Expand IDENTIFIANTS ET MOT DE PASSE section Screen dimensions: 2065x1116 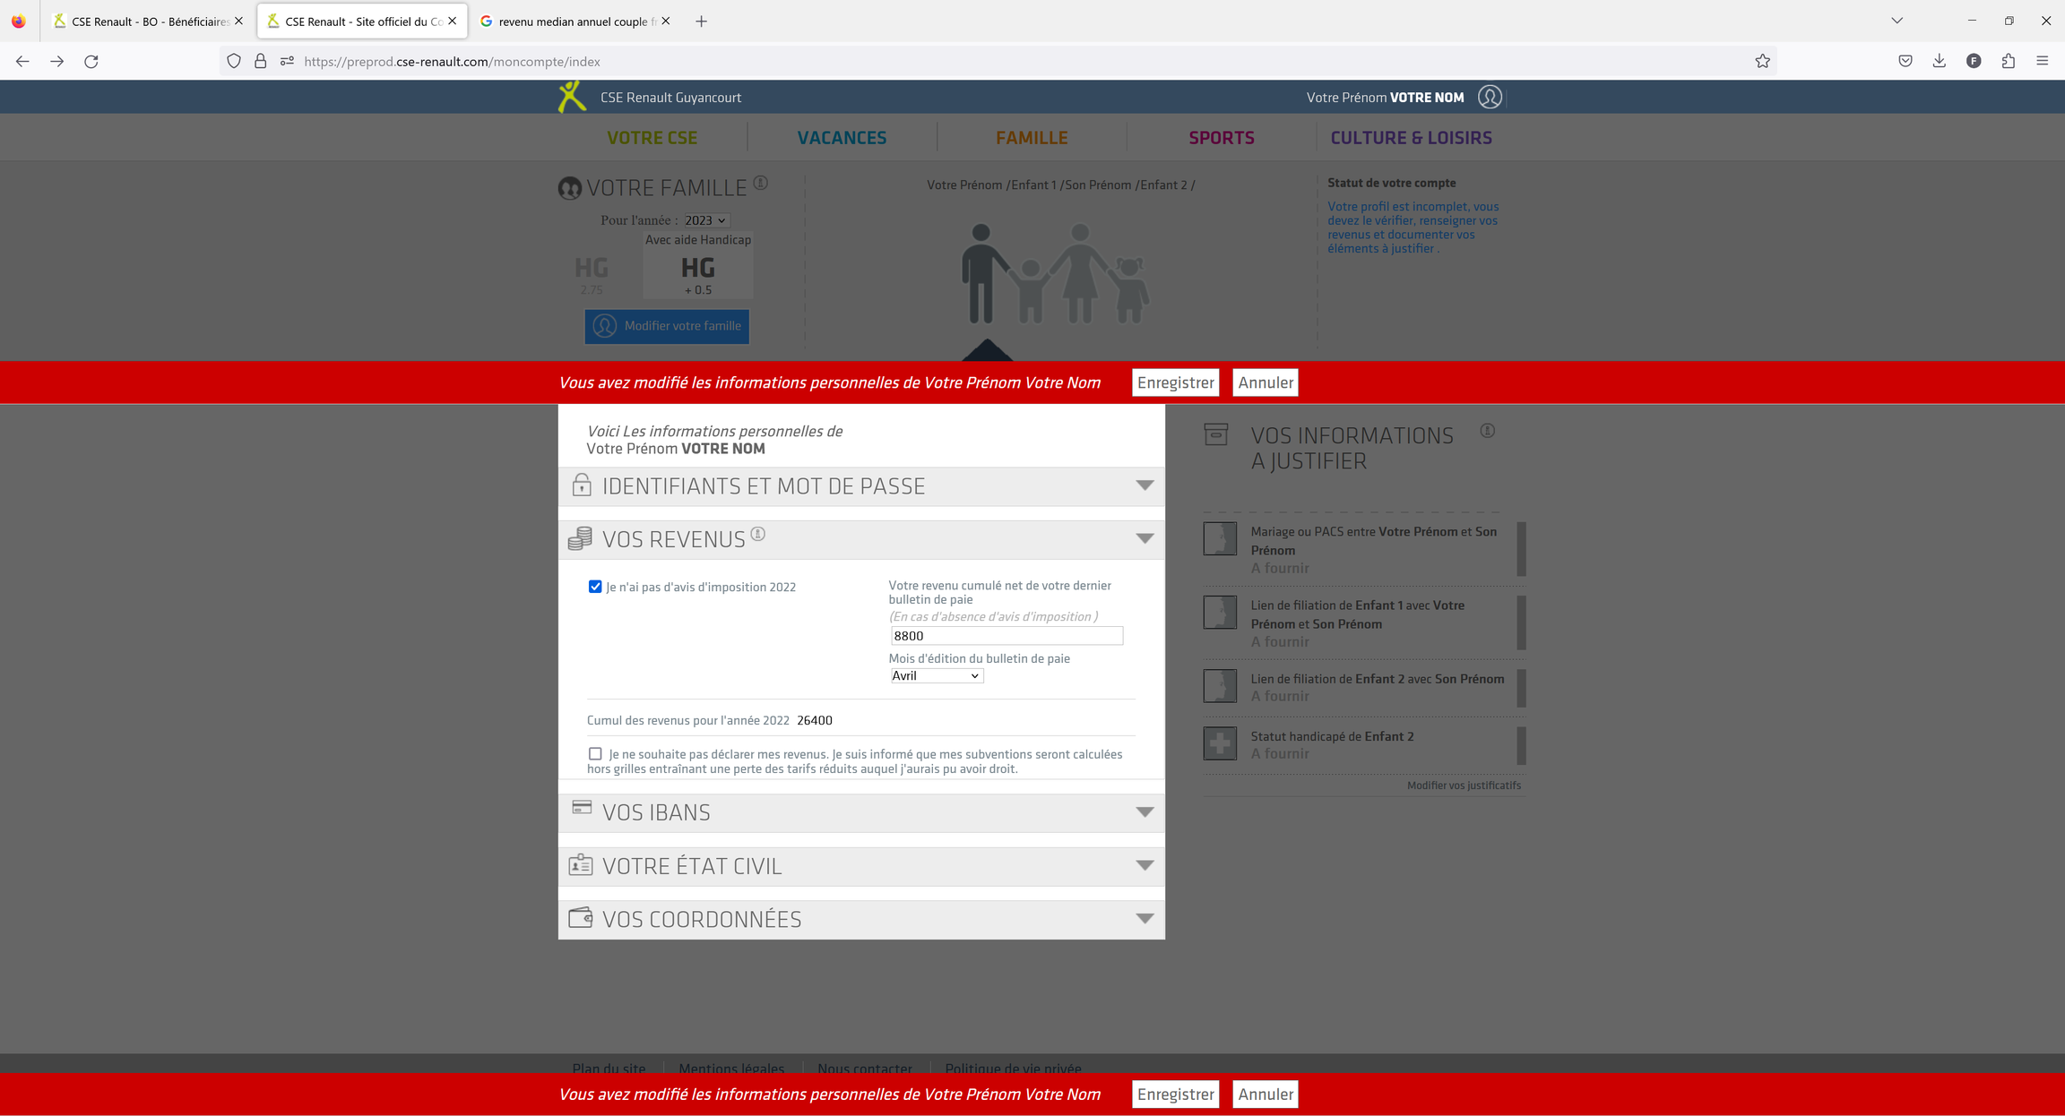pos(861,485)
